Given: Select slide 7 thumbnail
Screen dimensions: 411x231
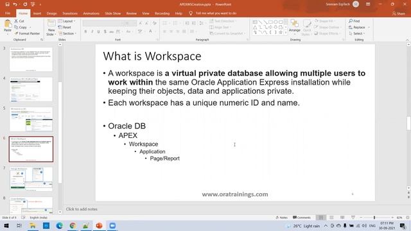Looking at the screenshot, I should point(31,179).
